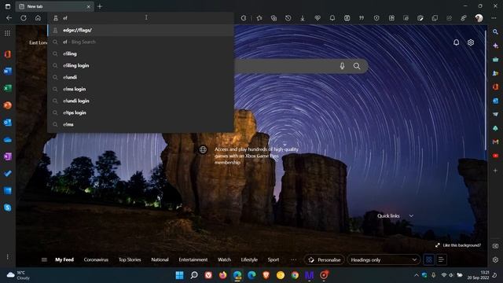The image size is (503, 283).
Task: Open the National feed tab
Action: (160, 259)
